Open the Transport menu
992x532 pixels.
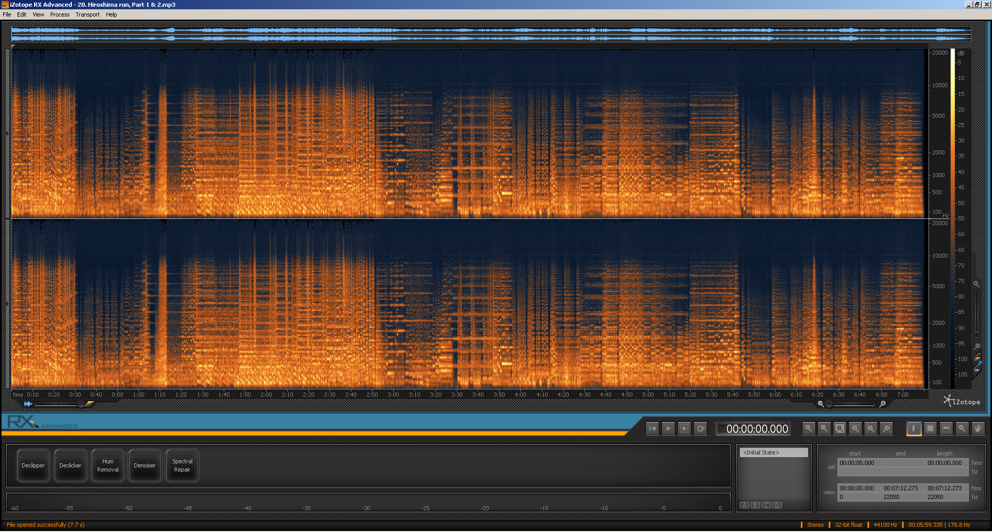(x=87, y=14)
